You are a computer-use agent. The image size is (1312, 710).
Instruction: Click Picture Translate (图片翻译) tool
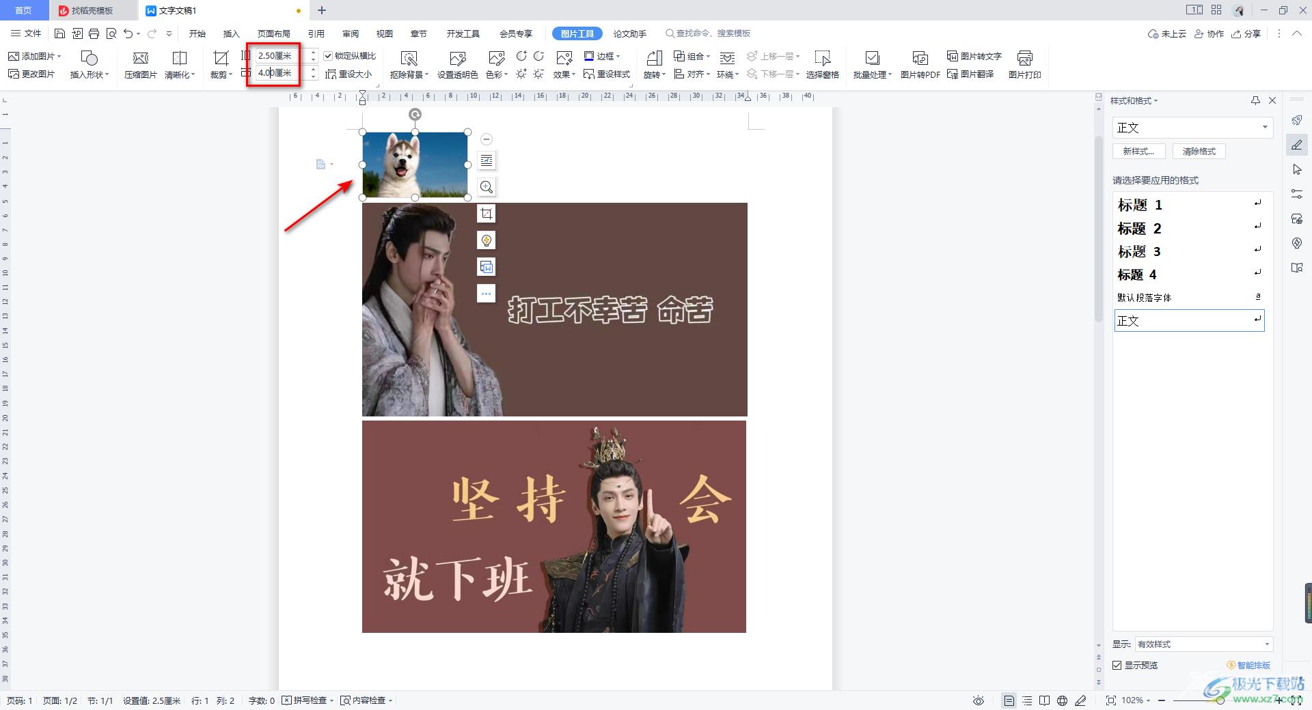pyautogui.click(x=970, y=74)
